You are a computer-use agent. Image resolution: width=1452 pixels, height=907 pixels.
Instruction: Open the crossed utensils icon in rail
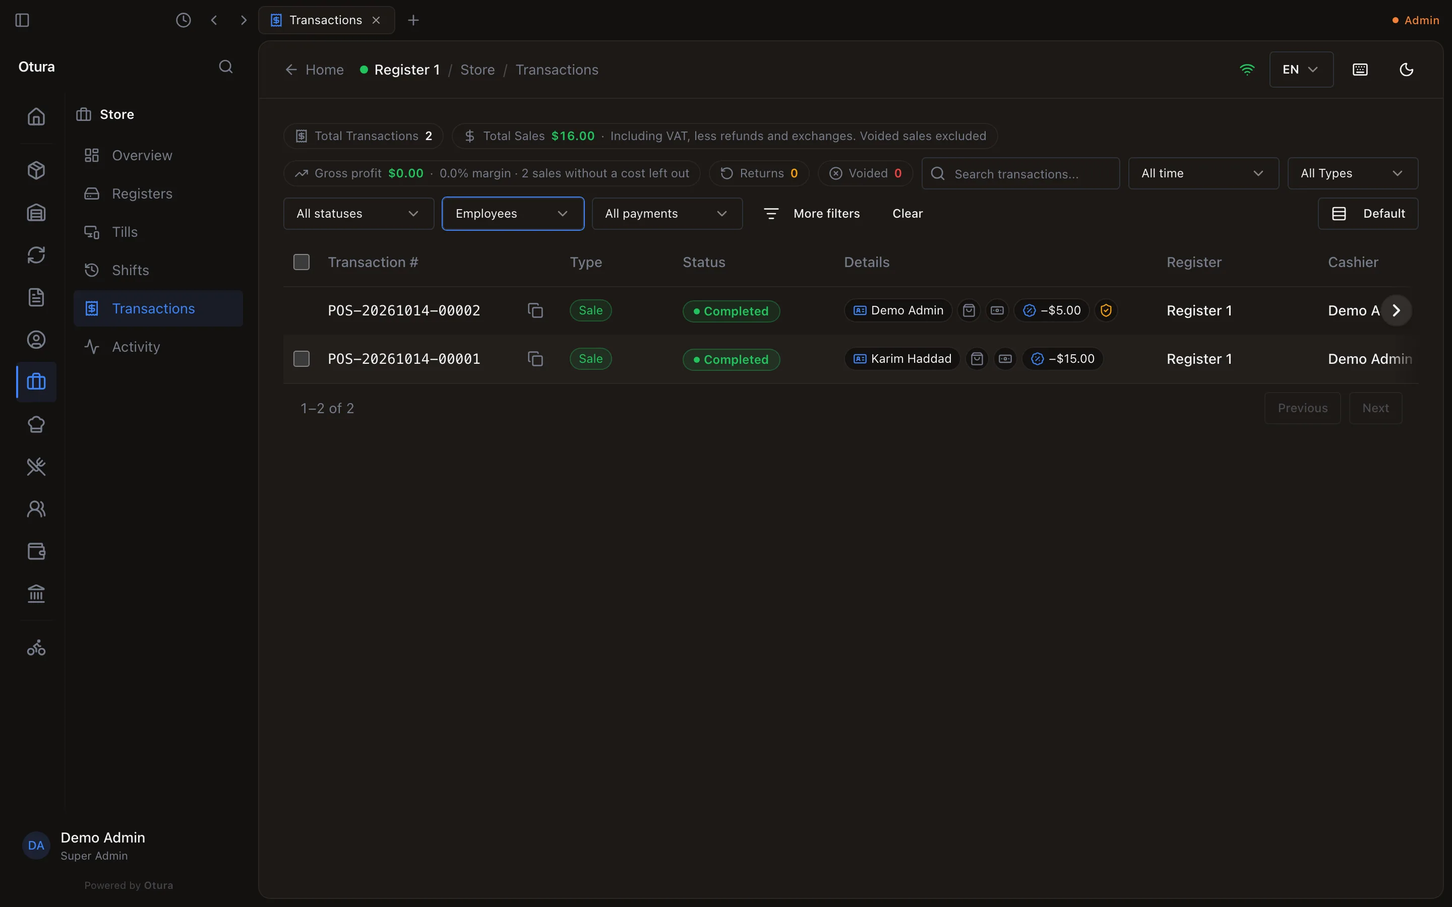pyautogui.click(x=36, y=467)
